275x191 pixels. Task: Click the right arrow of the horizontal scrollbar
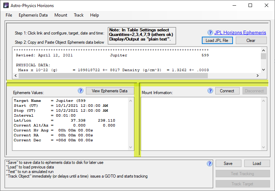coord(257,75)
